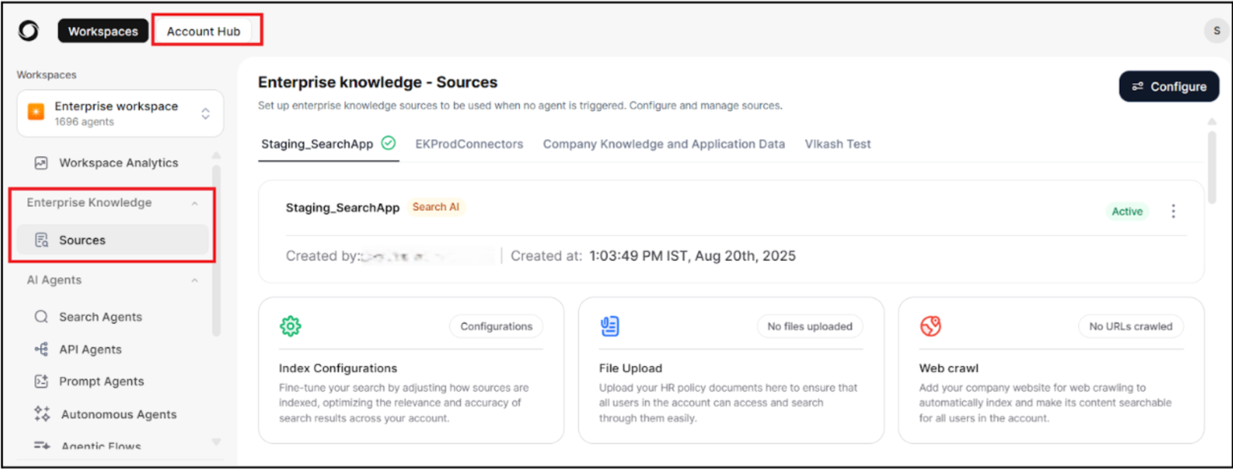Click the Search Agents magnifier icon
Viewport: 1233px width, 471px height.
41,317
